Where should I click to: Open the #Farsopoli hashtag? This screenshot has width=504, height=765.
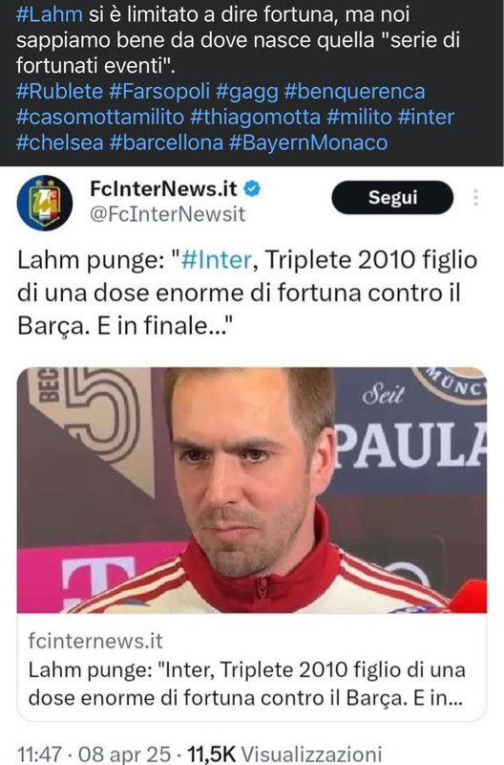coord(159,91)
